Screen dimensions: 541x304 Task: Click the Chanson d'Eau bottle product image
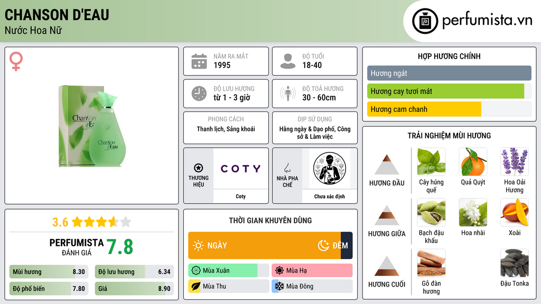pos(92,126)
